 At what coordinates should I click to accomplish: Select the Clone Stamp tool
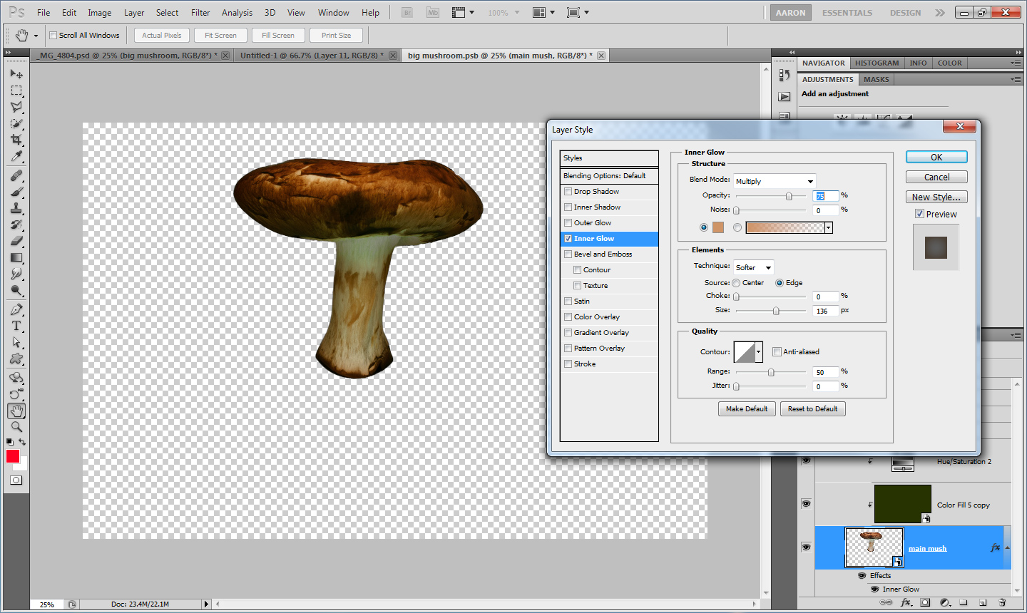[16, 208]
